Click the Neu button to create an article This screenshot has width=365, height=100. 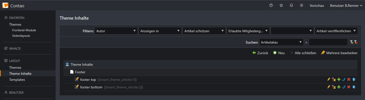tap(279, 53)
